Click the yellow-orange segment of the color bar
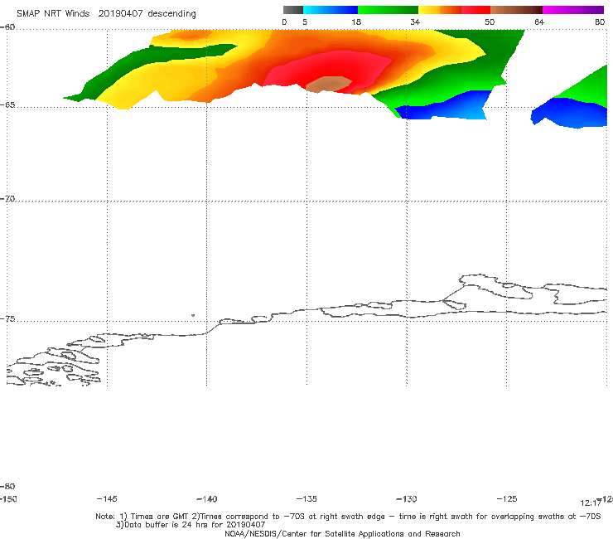The width and height of the screenshot is (613, 539). click(440, 10)
